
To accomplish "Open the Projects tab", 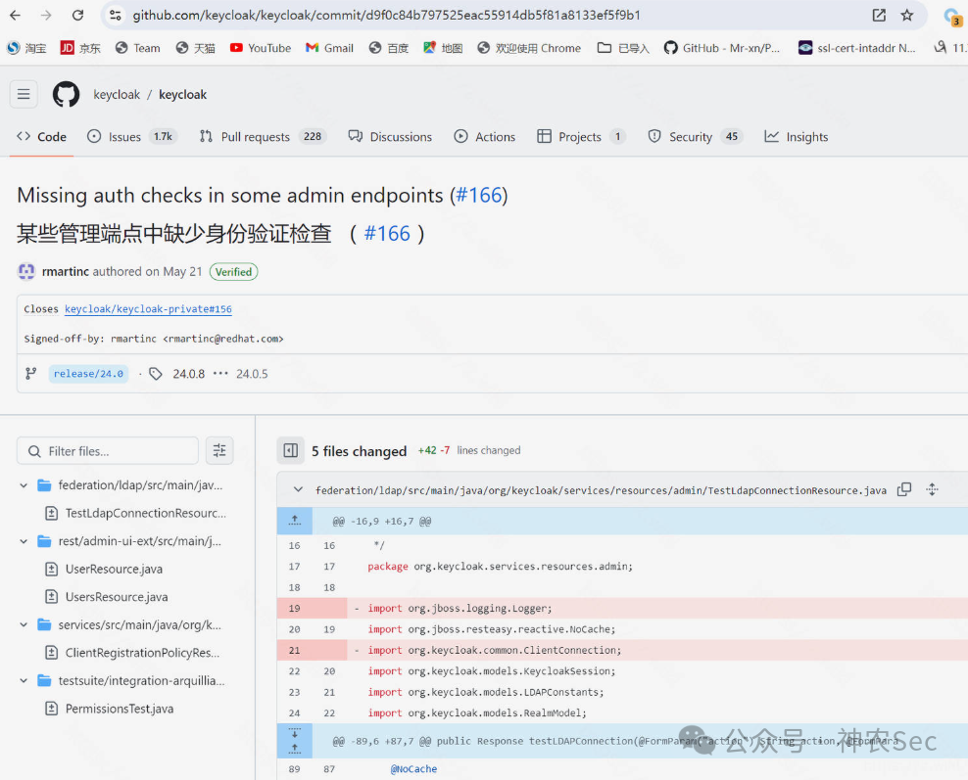I will (581, 137).
